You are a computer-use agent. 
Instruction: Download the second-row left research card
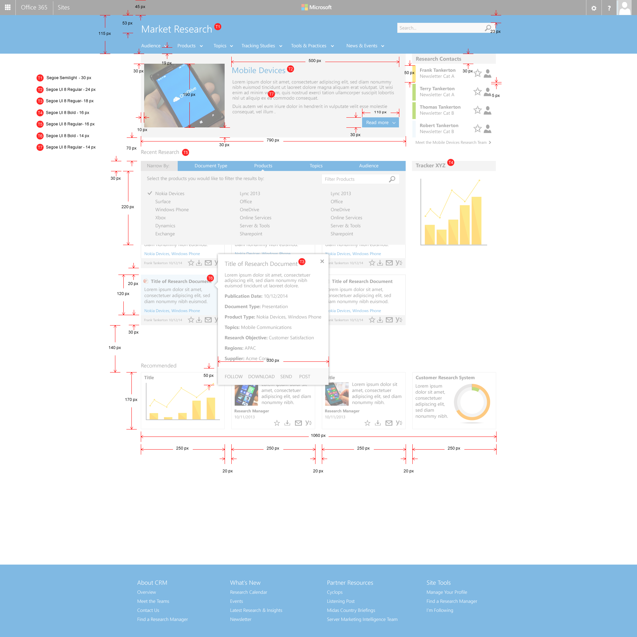point(199,320)
